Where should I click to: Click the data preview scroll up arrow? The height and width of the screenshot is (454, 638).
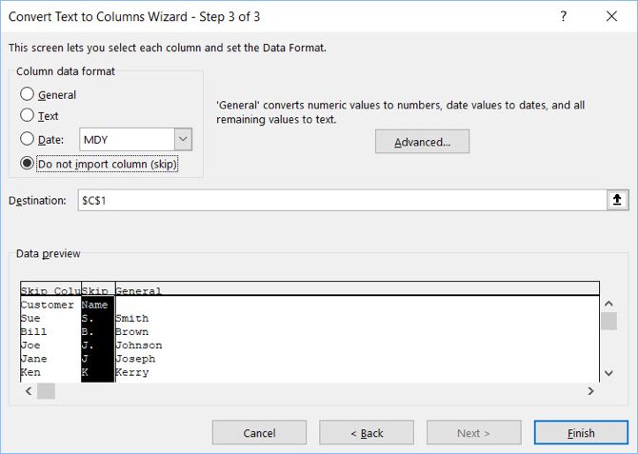[x=608, y=304]
